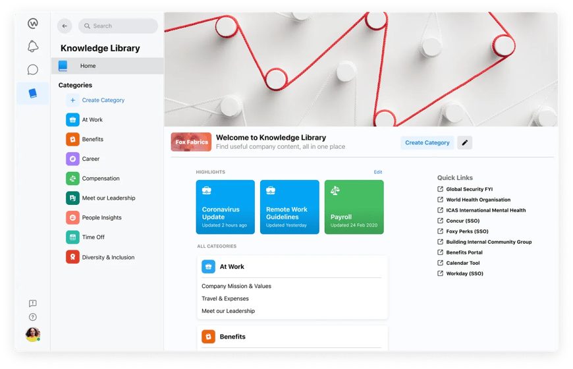Open Global Security FYI quick link
This screenshot has width=573, height=369.
[x=469, y=189]
